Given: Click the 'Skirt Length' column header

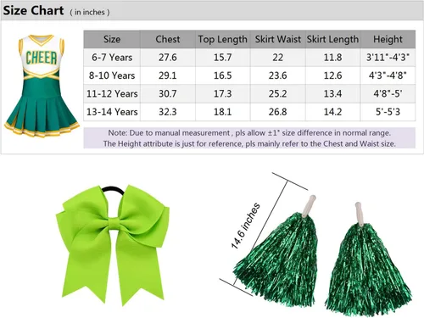Looking at the screenshot, I should 332,39.
